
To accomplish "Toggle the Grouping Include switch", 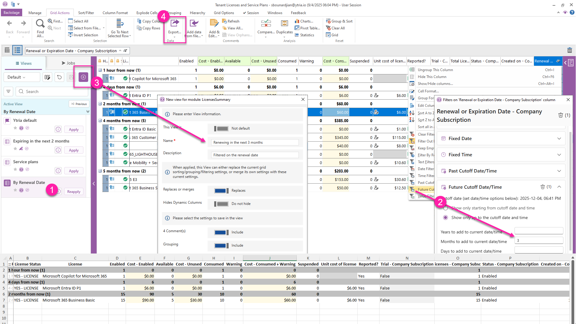I will (x=221, y=245).
